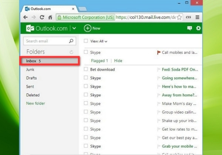This screenshot has width=222, height=155.
Task: Flag the Going somewhere message
Action: 159,78
